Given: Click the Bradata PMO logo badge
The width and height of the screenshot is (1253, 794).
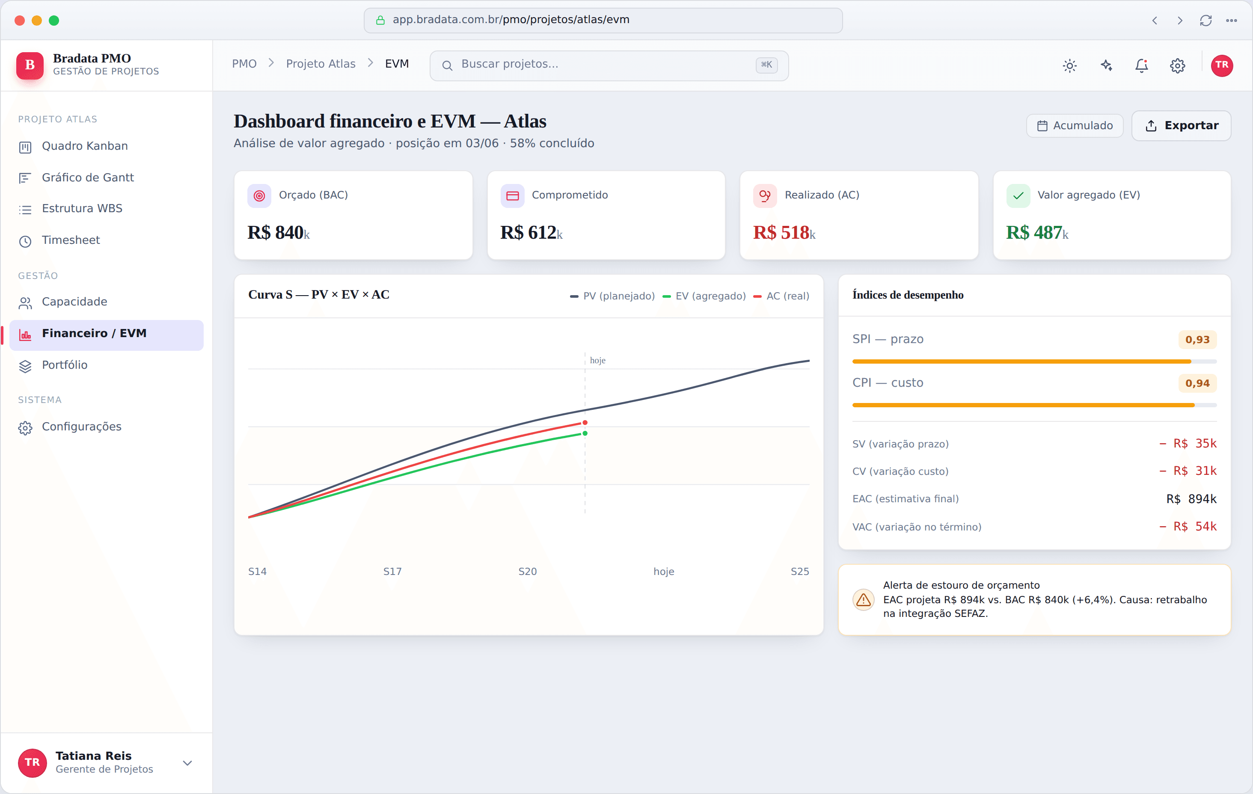Looking at the screenshot, I should (x=30, y=65).
